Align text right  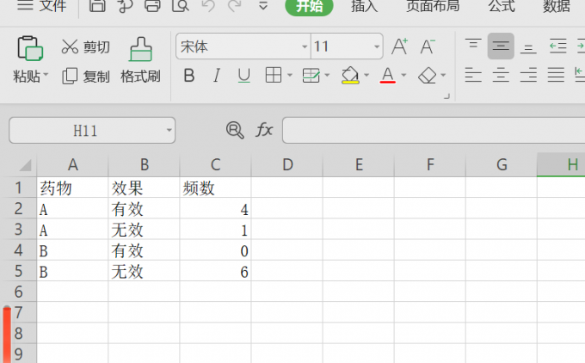point(528,75)
